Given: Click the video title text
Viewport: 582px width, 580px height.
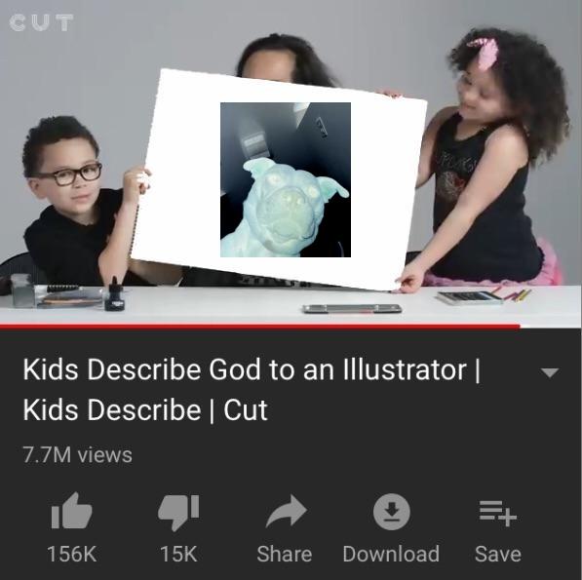Looking at the screenshot, I should tap(252, 389).
